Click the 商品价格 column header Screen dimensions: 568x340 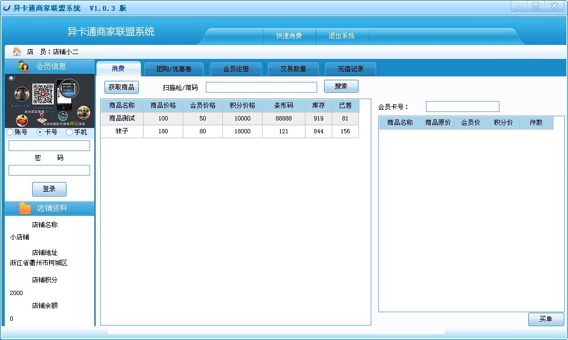tap(163, 105)
